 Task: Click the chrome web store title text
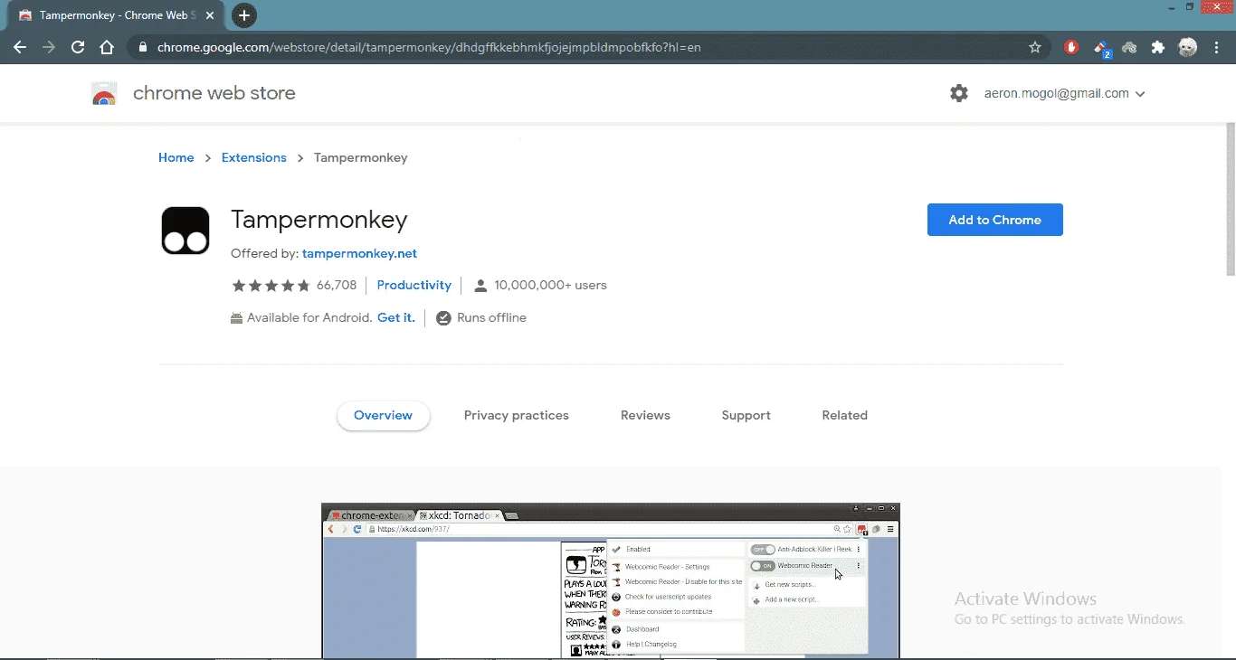214,93
